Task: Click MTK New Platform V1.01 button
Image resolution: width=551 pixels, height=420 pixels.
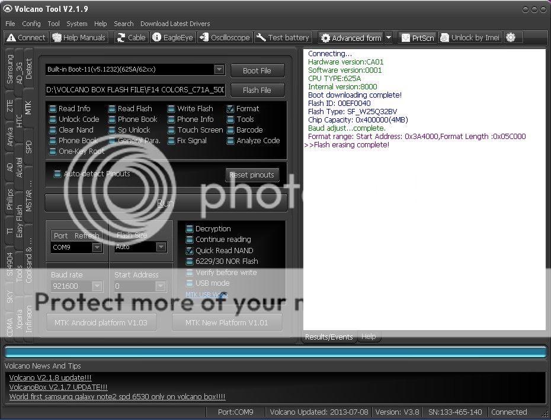Action: [x=227, y=323]
